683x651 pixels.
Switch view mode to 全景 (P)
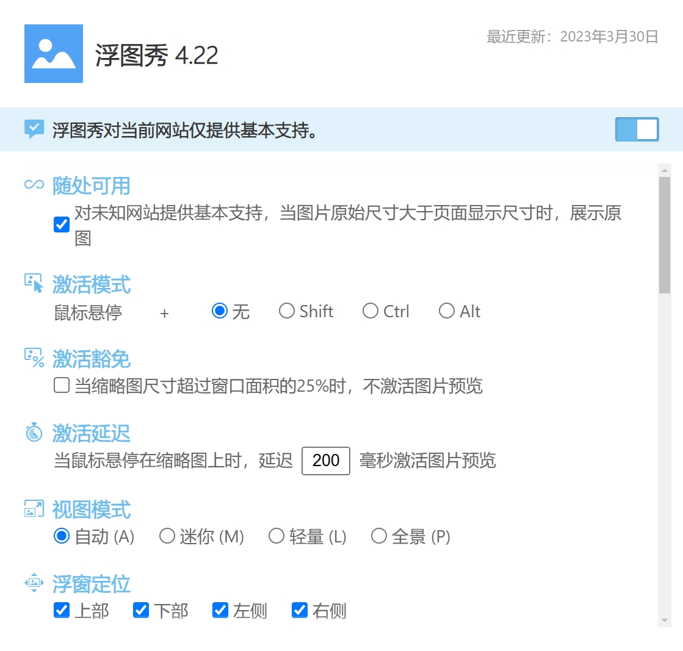pos(378,536)
